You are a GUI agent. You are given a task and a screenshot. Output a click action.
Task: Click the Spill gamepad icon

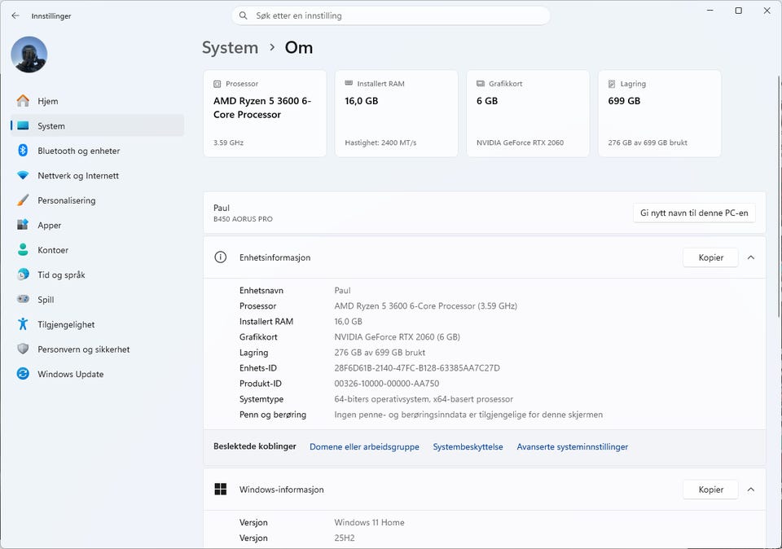pos(23,299)
